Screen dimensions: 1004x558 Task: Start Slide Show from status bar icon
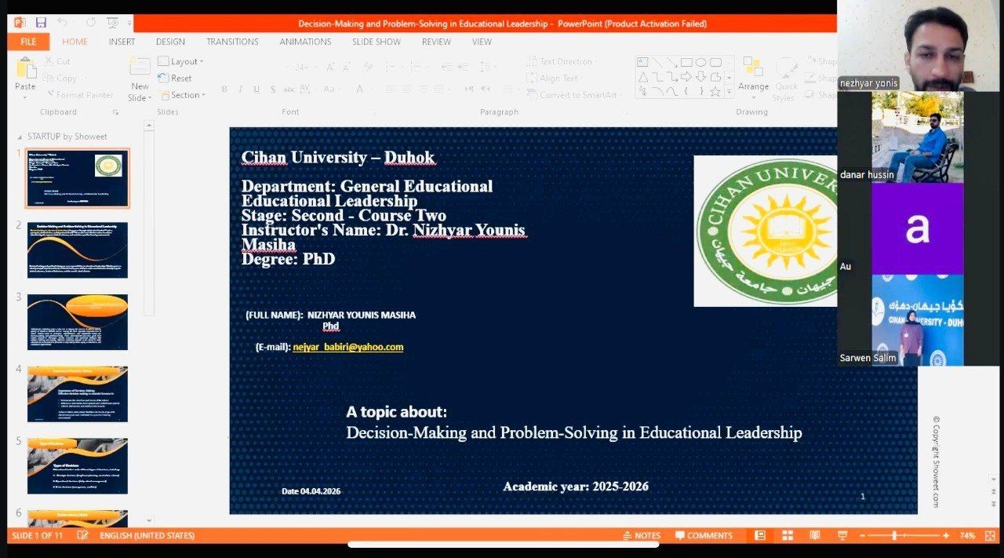coord(842,535)
